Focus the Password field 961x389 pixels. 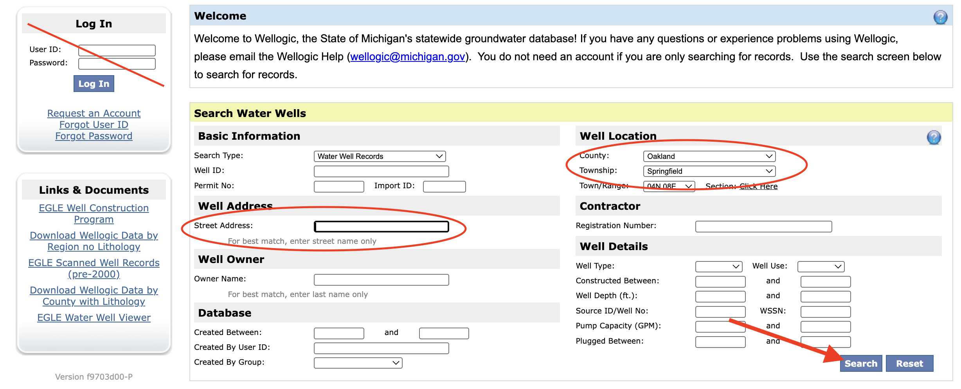pos(117,63)
